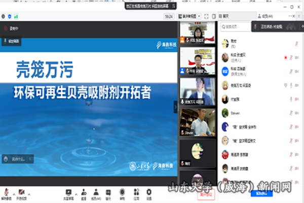
Task: Switch to the members (44) tab
Action: tap(265, 16)
